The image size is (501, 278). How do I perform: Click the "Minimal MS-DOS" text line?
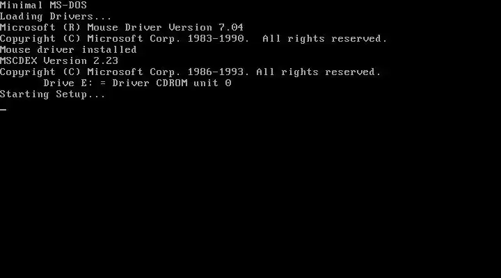43,5
